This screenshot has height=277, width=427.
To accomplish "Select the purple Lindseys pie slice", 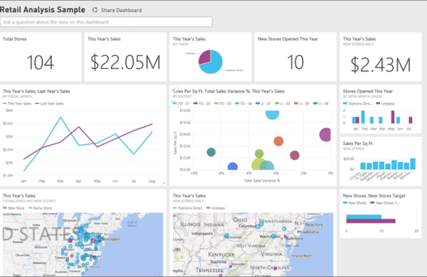I will tap(205, 57).
